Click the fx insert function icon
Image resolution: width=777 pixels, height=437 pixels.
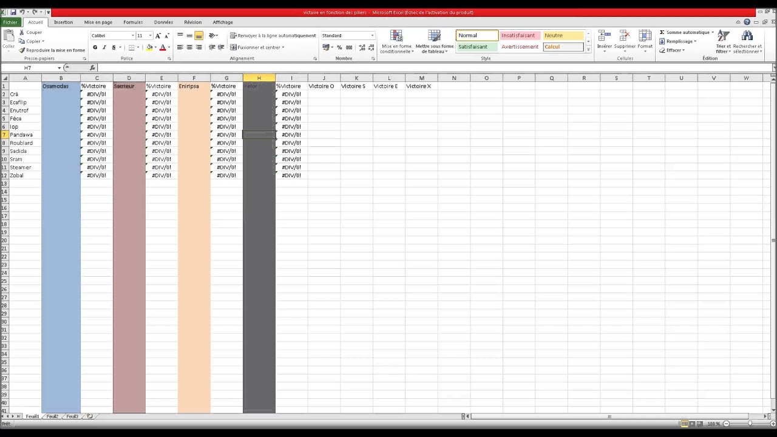[92, 68]
